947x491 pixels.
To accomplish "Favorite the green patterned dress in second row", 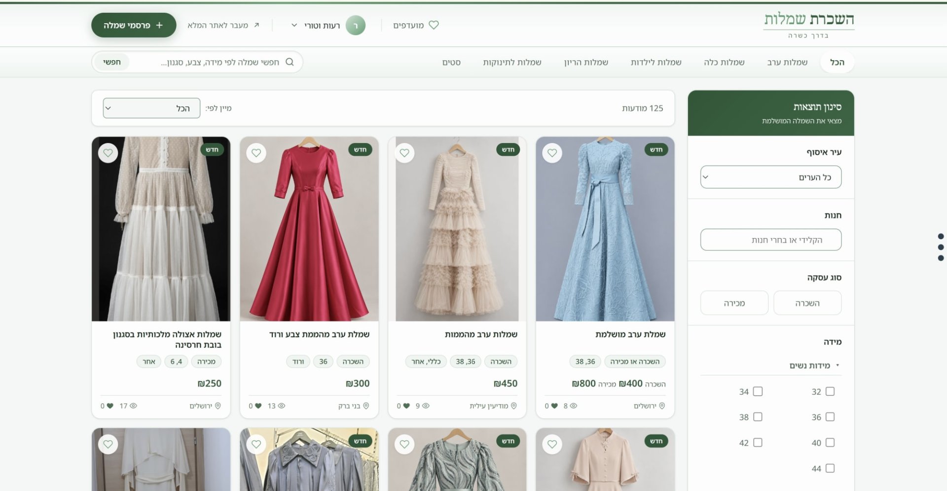I will click(x=404, y=444).
